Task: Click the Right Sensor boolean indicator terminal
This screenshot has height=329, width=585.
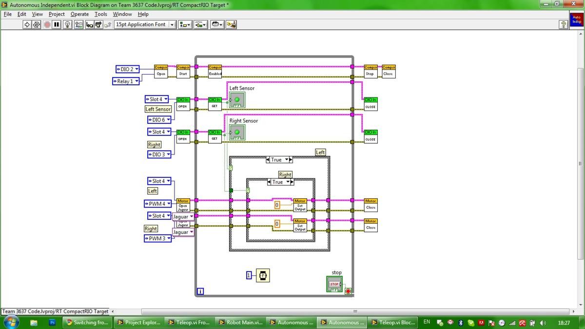Action: [237, 133]
